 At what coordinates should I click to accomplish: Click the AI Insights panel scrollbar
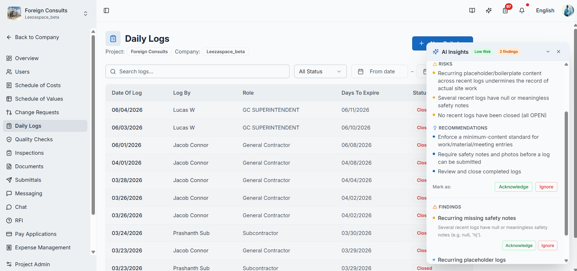coord(566,173)
